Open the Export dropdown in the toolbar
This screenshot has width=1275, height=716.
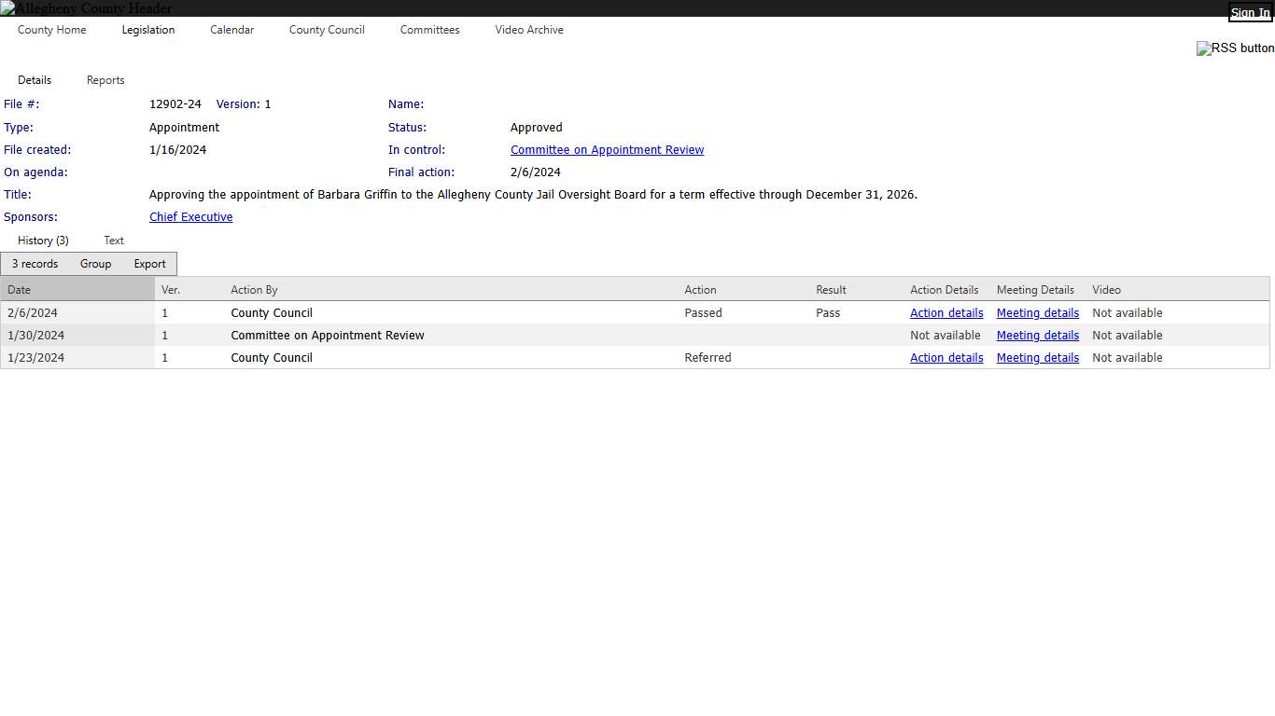(149, 264)
